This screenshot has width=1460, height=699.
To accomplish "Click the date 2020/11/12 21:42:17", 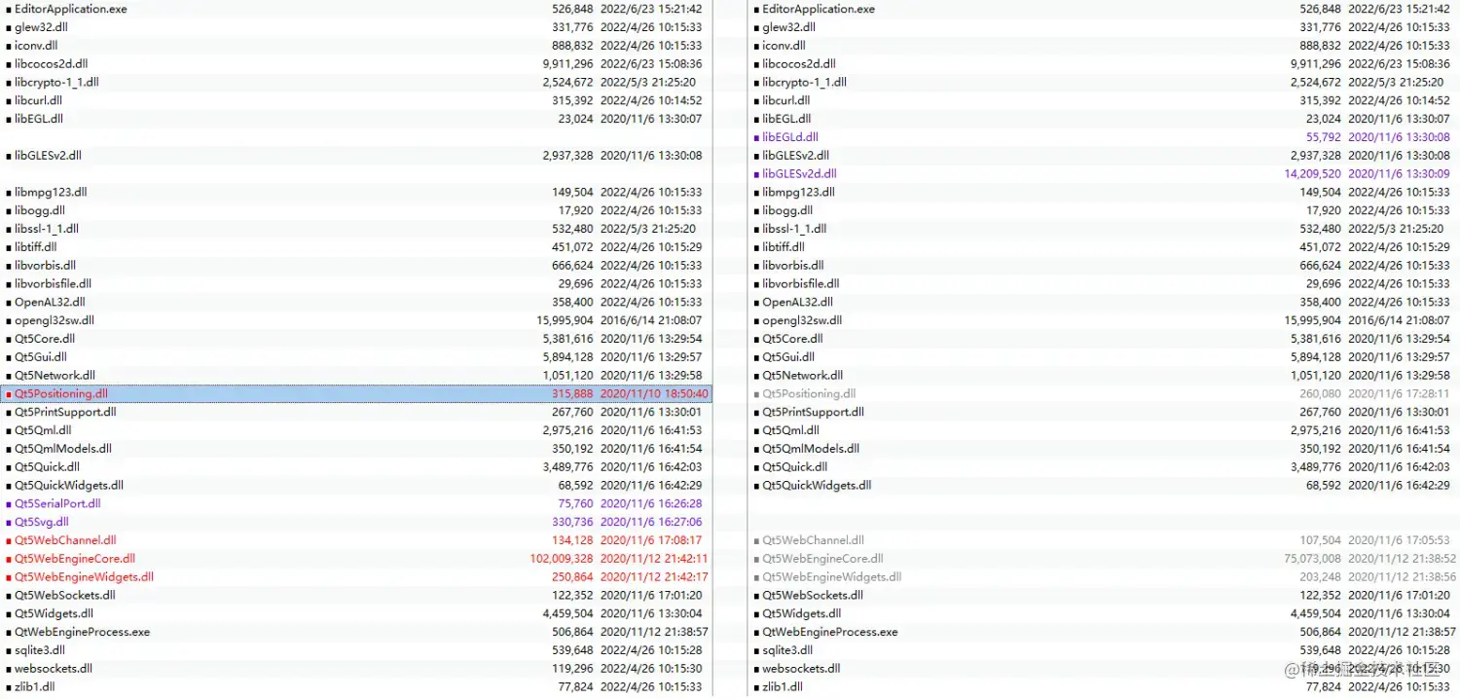I will tap(654, 577).
